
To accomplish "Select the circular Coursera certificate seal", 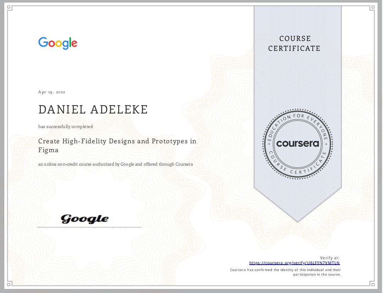I will coord(298,144).
